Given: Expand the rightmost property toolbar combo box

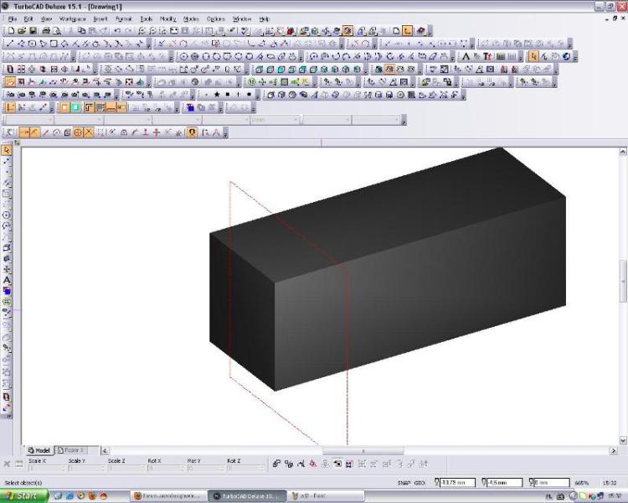Looking at the screenshot, I should click(x=397, y=120).
